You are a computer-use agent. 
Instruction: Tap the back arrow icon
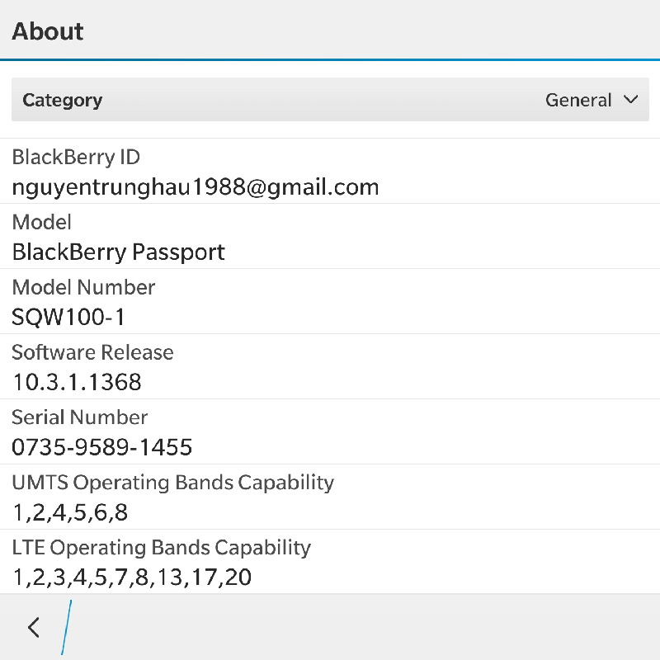[34, 628]
